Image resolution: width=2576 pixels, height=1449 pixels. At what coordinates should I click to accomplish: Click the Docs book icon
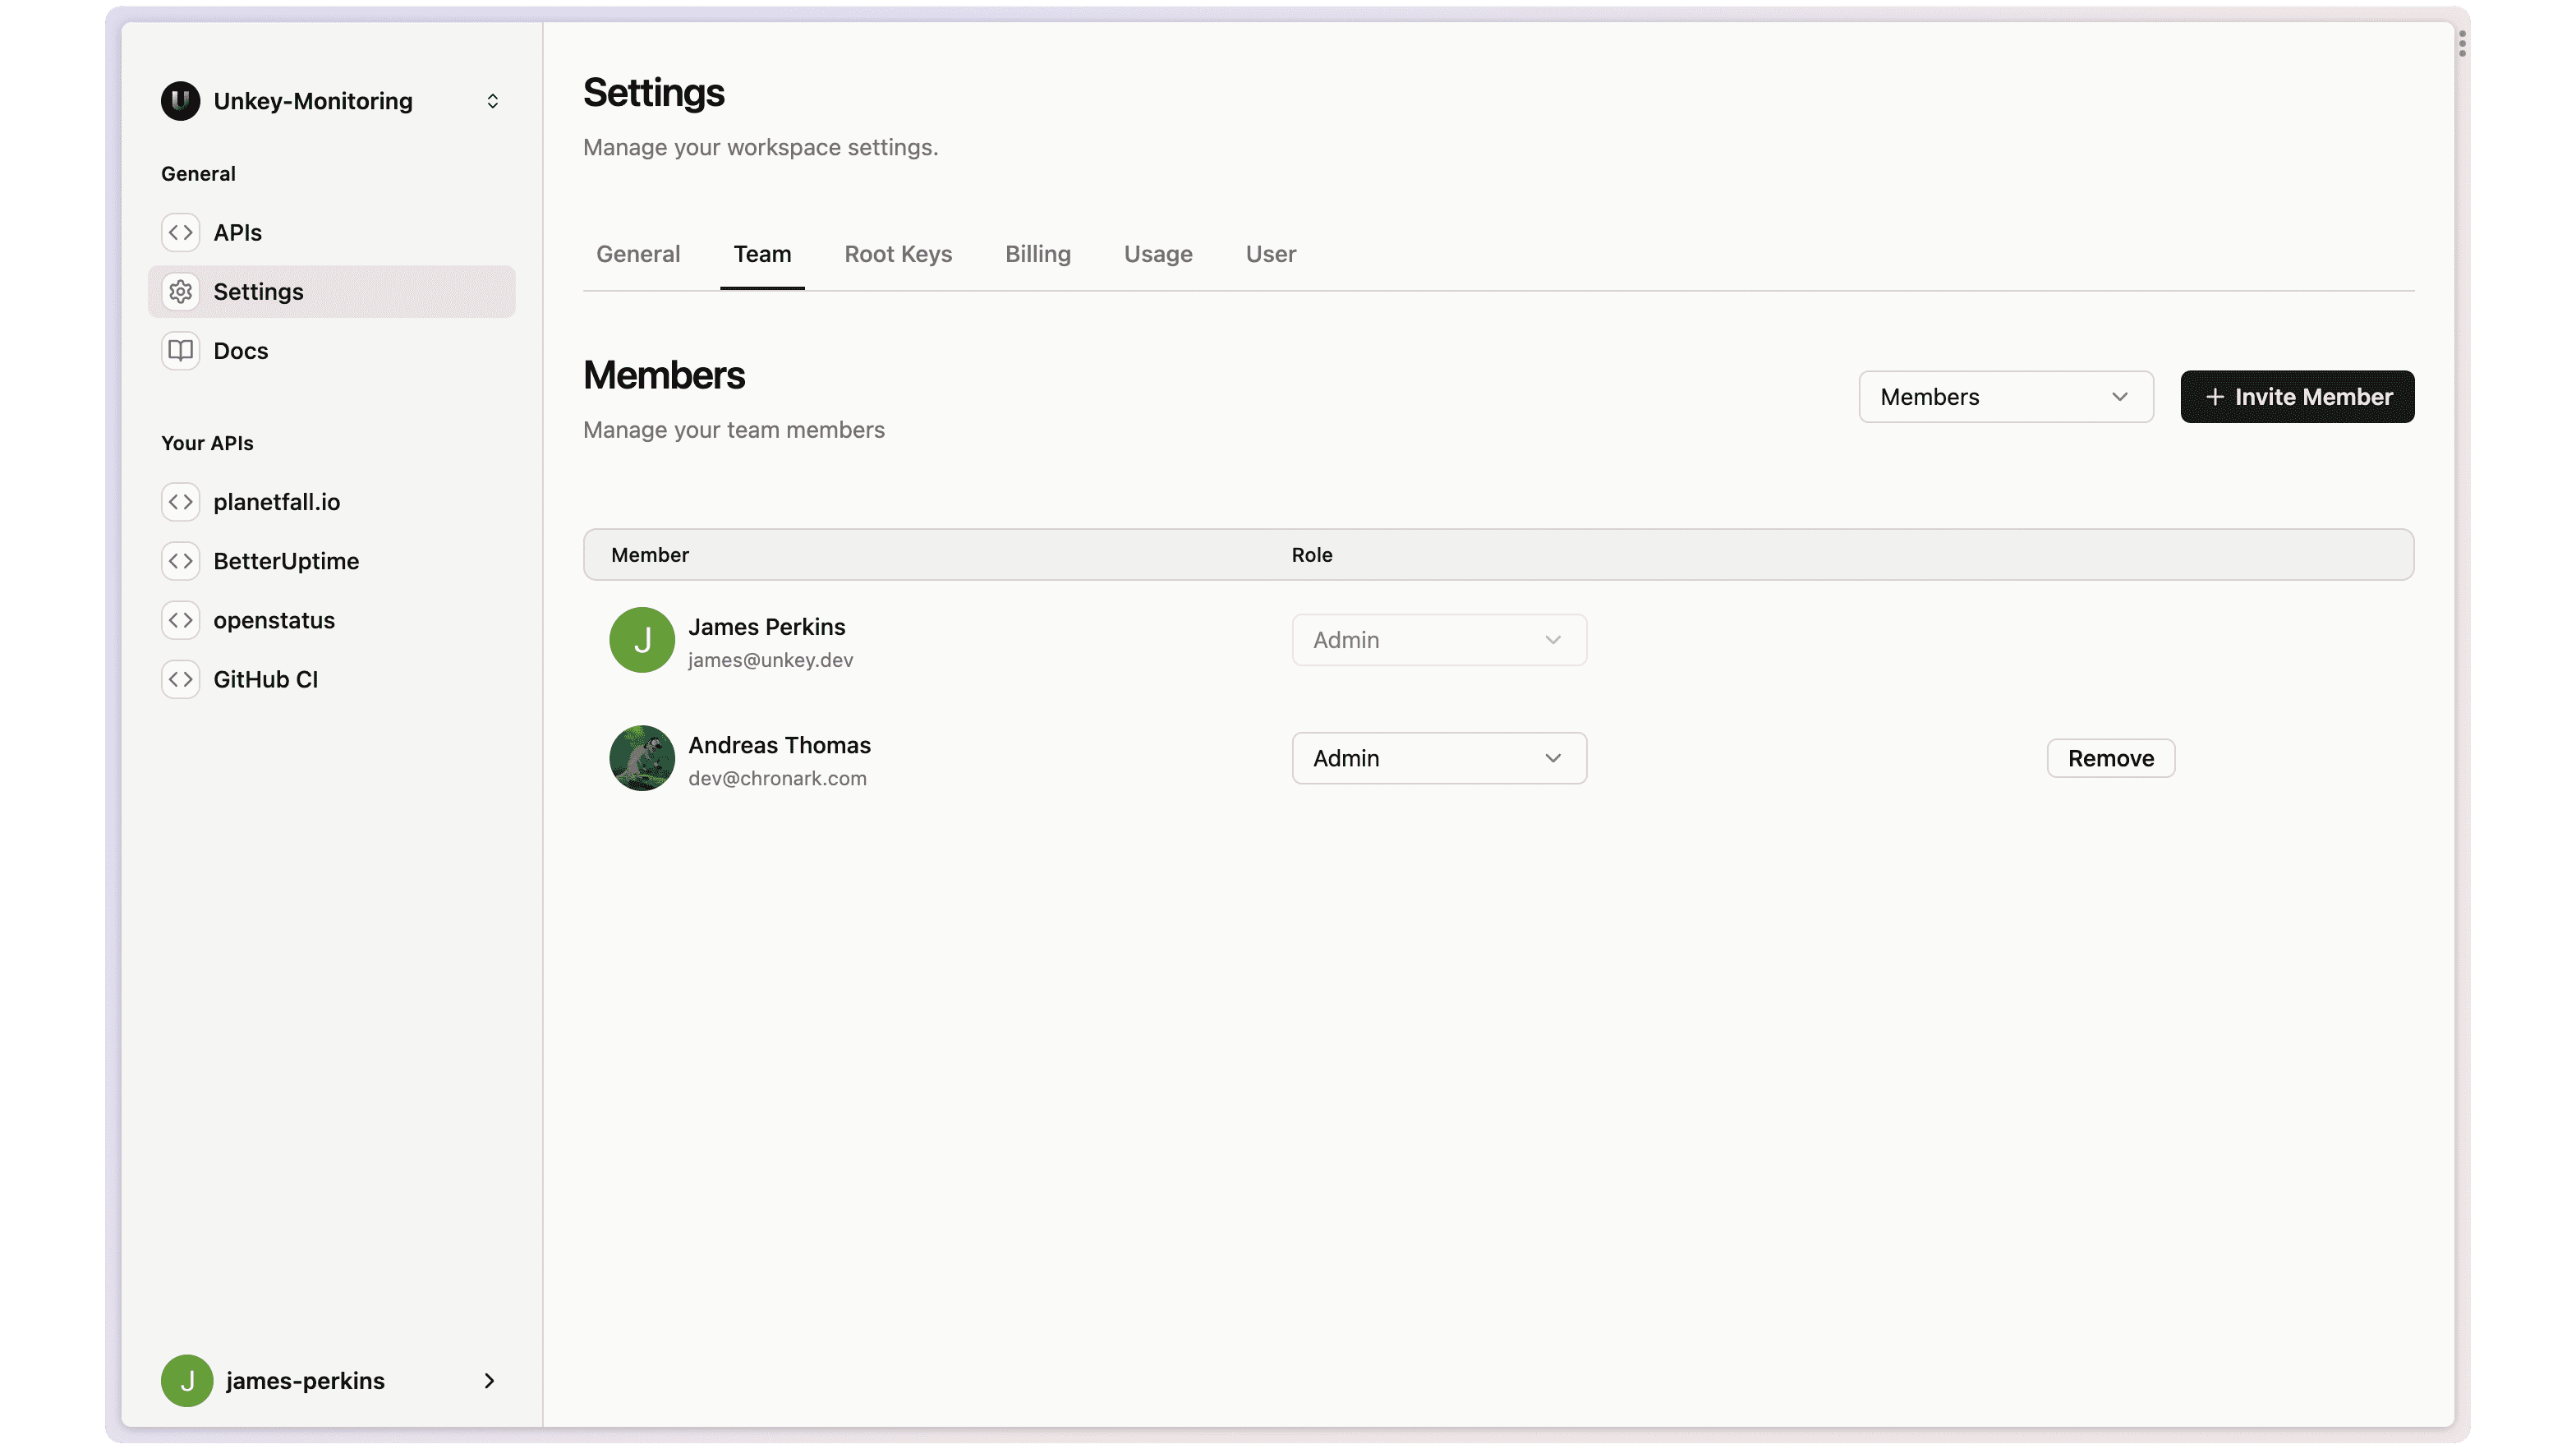coord(181,350)
